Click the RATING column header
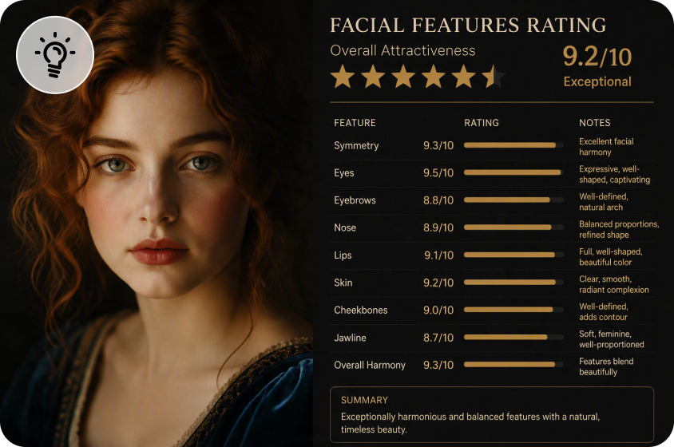The width and height of the screenshot is (674, 447). 482,123
